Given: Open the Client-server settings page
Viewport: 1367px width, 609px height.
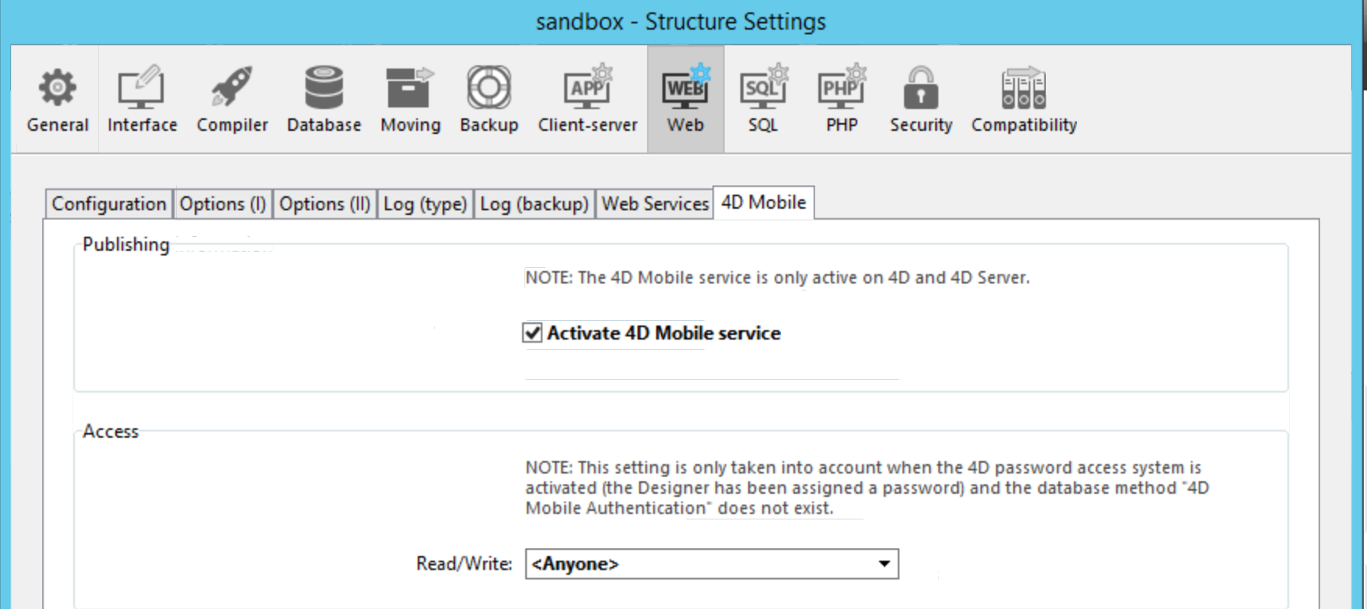Looking at the screenshot, I should [588, 100].
